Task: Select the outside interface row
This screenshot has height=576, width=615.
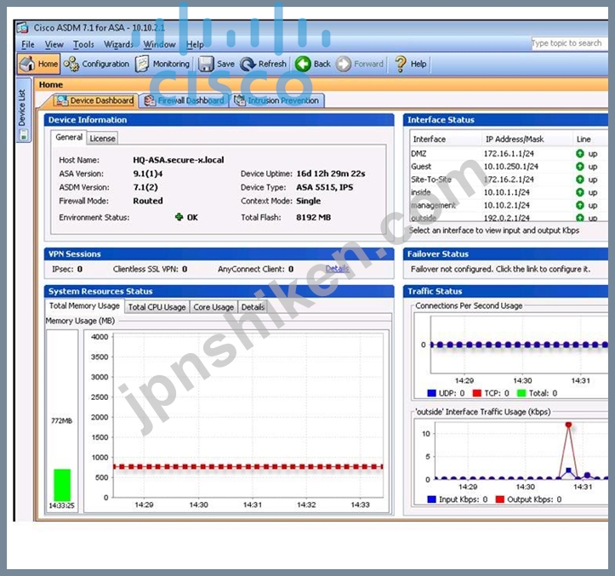Action: coord(508,217)
